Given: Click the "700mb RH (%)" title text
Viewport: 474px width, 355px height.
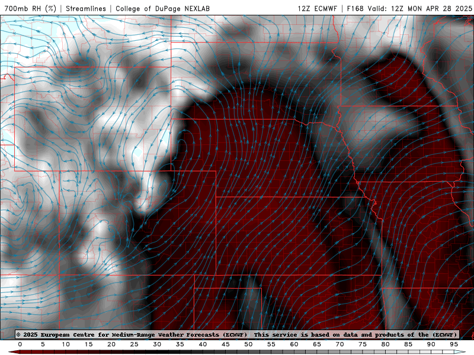Looking at the screenshot, I should coord(30,8).
